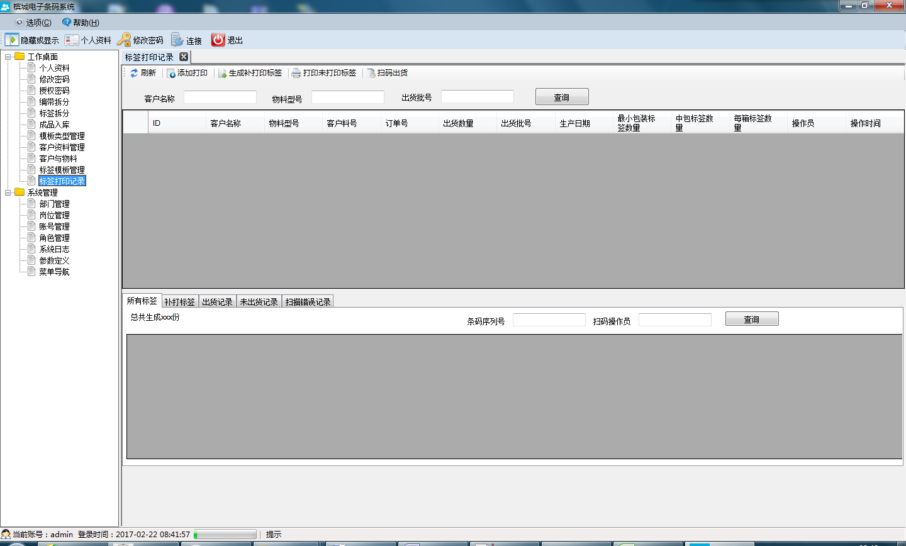906x546 pixels.
Task: Switch to the 出货记录 tab
Action: (218, 302)
